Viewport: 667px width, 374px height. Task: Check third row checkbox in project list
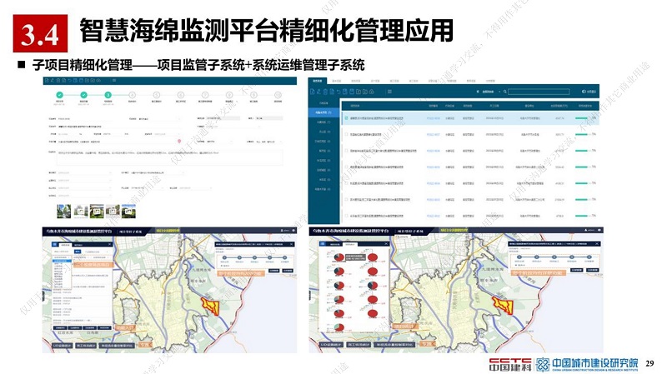[346, 151]
